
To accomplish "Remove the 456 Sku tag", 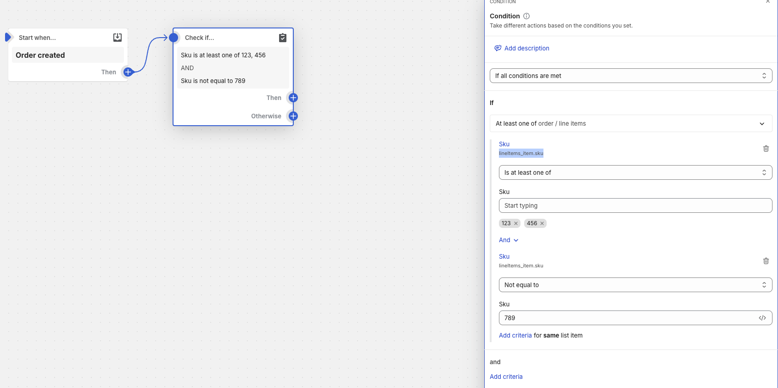I will pos(542,223).
